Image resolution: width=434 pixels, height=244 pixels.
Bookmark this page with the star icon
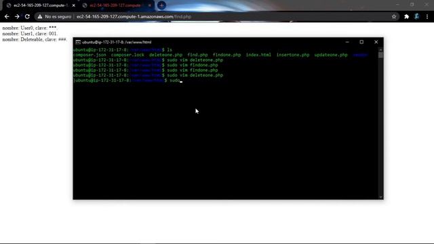pyautogui.click(x=394, y=16)
